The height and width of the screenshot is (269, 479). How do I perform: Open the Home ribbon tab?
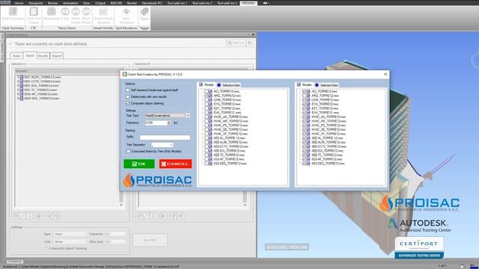(19, 3)
